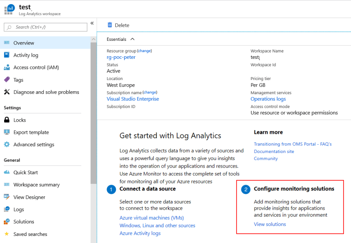Open Diagnose and solve problems
This screenshot has height=243, width=351.
click(46, 92)
